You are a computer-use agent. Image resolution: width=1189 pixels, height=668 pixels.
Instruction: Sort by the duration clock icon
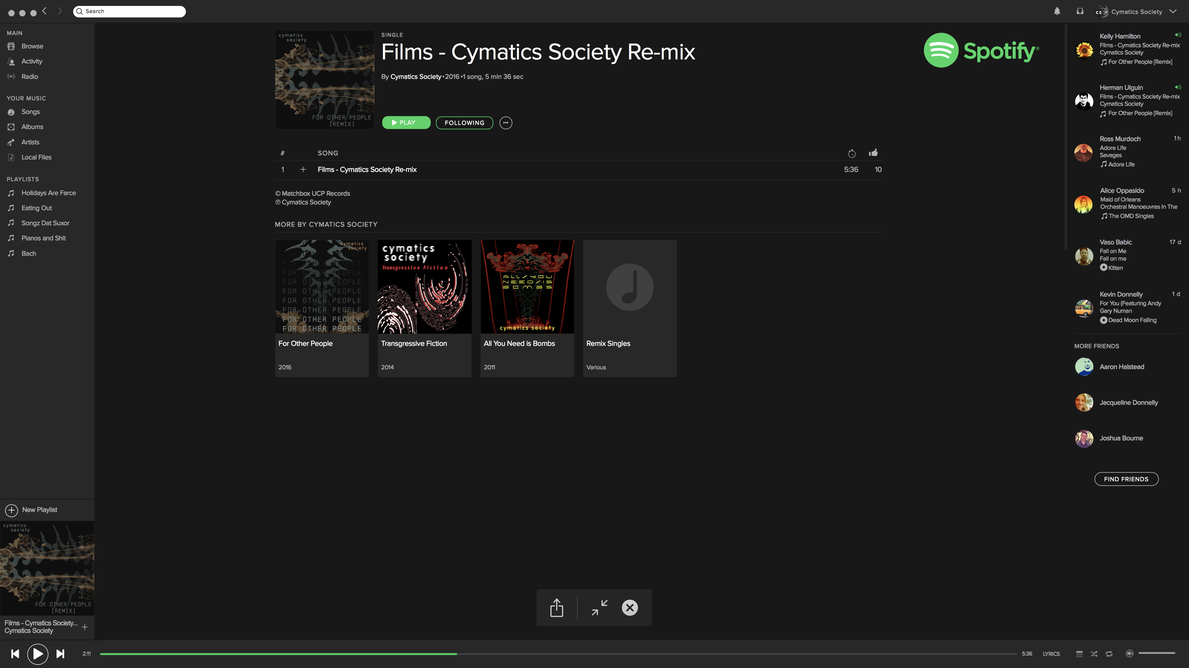click(x=852, y=153)
